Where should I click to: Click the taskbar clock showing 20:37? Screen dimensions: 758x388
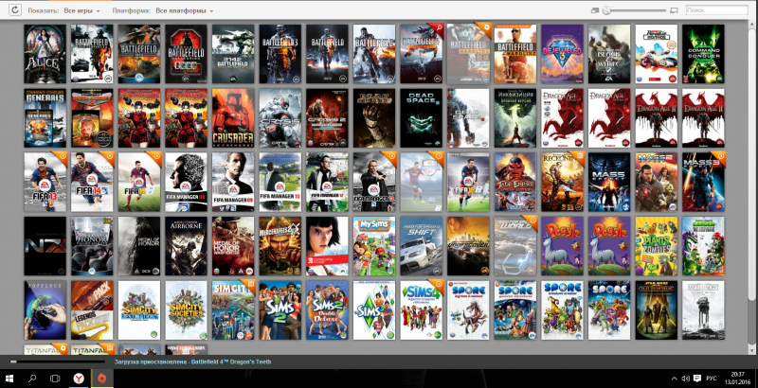pos(737,379)
